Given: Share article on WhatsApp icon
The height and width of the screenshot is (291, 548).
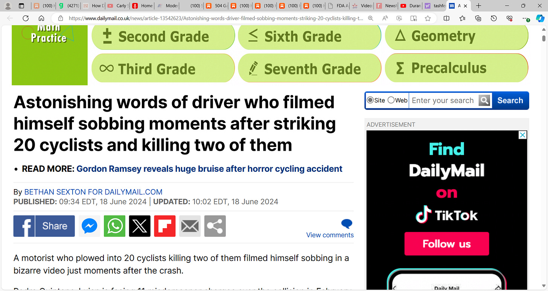Looking at the screenshot, I should [114, 226].
